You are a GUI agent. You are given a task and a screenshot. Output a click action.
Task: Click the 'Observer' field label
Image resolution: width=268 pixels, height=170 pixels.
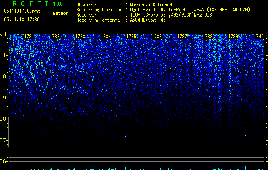86,5
